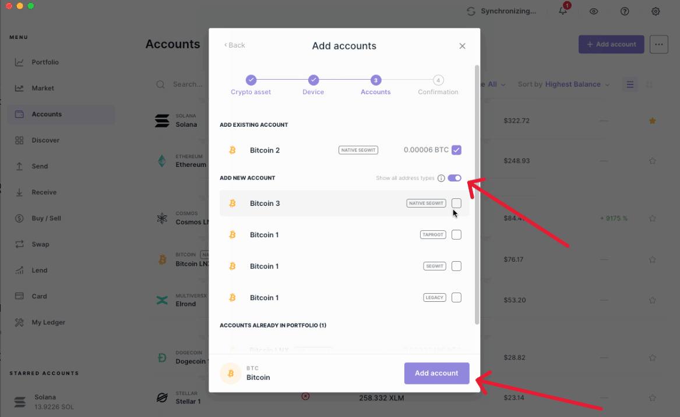680x417 pixels.
Task: Check the Bitcoin 3 Native Segwit checkbox
Action: (456, 203)
